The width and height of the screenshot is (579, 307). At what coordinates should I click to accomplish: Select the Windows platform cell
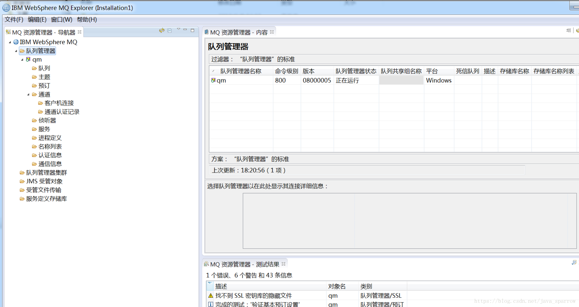pos(439,80)
